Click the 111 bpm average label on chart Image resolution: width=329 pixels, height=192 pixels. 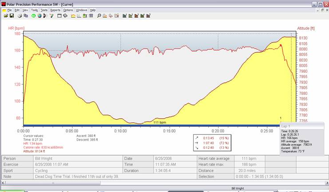pos(160,122)
